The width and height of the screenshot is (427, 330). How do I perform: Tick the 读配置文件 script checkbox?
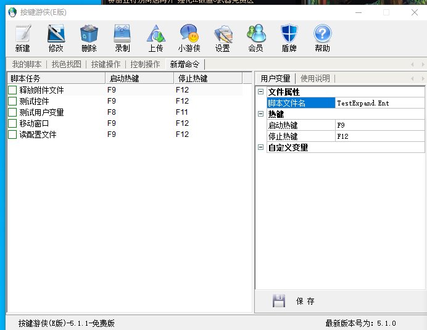point(12,134)
